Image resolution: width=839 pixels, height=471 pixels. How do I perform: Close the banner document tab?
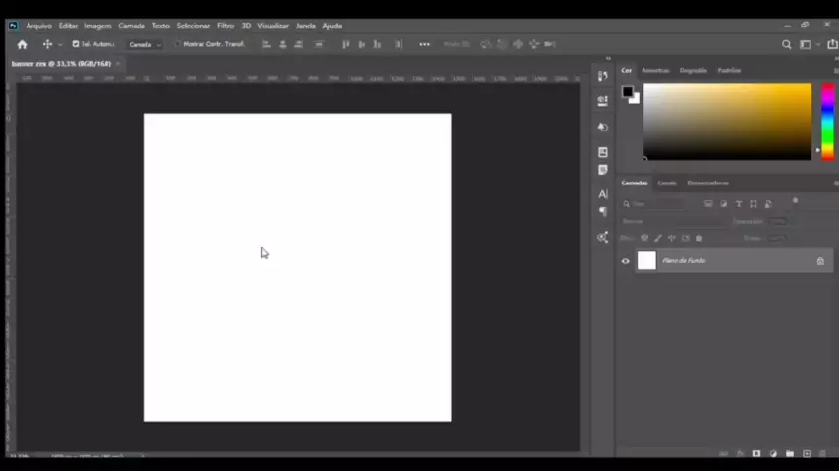[118, 64]
